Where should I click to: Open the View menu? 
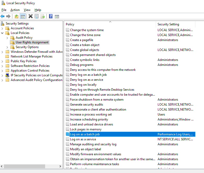click(27, 10)
